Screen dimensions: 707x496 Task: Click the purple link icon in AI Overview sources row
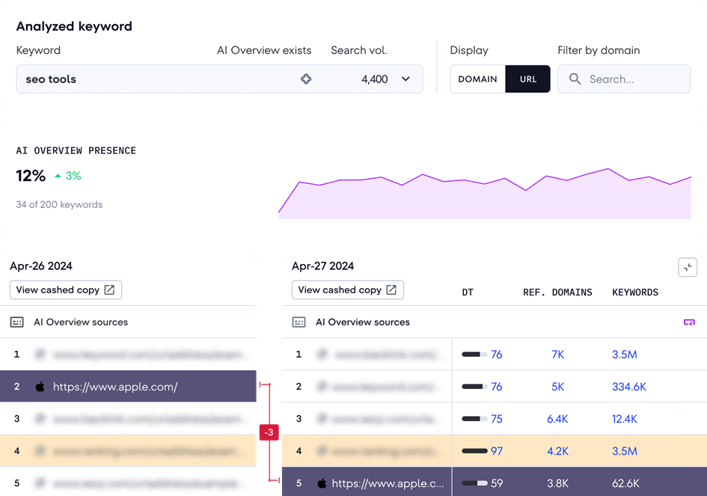[689, 322]
